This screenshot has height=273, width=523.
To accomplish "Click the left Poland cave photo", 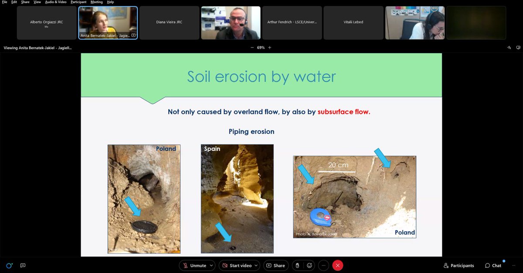I will [x=144, y=199].
